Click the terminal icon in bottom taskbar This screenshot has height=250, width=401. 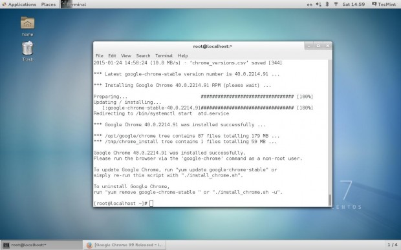click(6, 245)
